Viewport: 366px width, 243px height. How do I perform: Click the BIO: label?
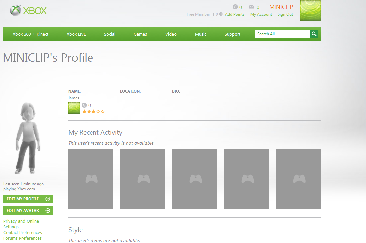point(176,91)
